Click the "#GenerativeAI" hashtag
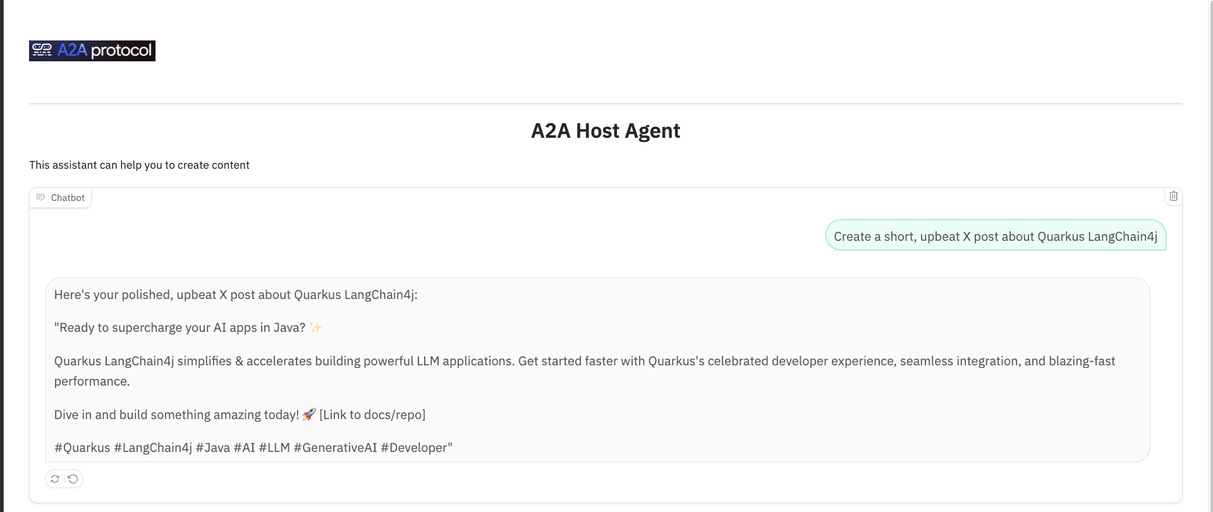Screen dimensions: 1213x512 click(335, 448)
